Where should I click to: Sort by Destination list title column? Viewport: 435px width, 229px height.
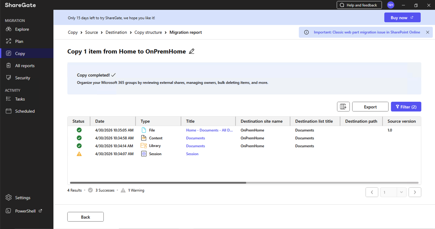315,121
